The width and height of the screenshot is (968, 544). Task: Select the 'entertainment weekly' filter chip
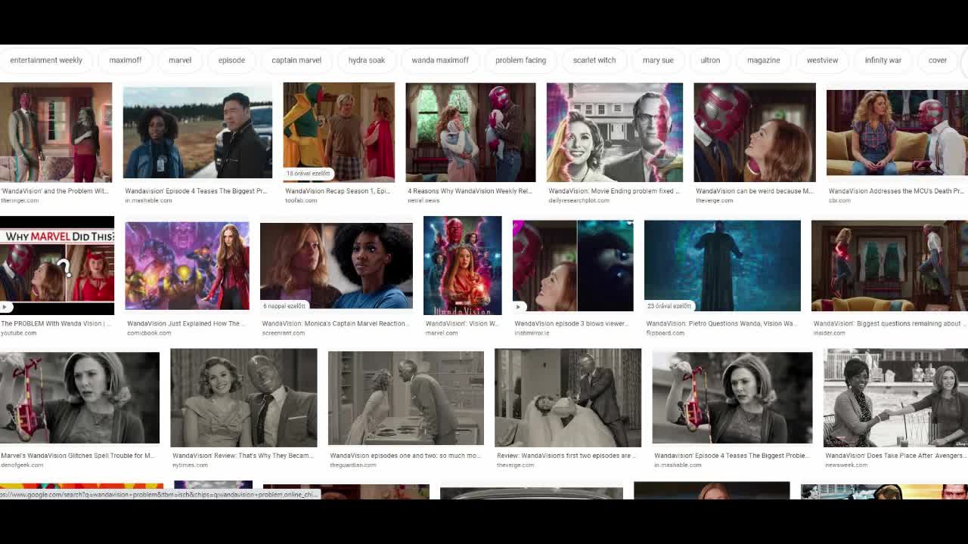point(46,60)
